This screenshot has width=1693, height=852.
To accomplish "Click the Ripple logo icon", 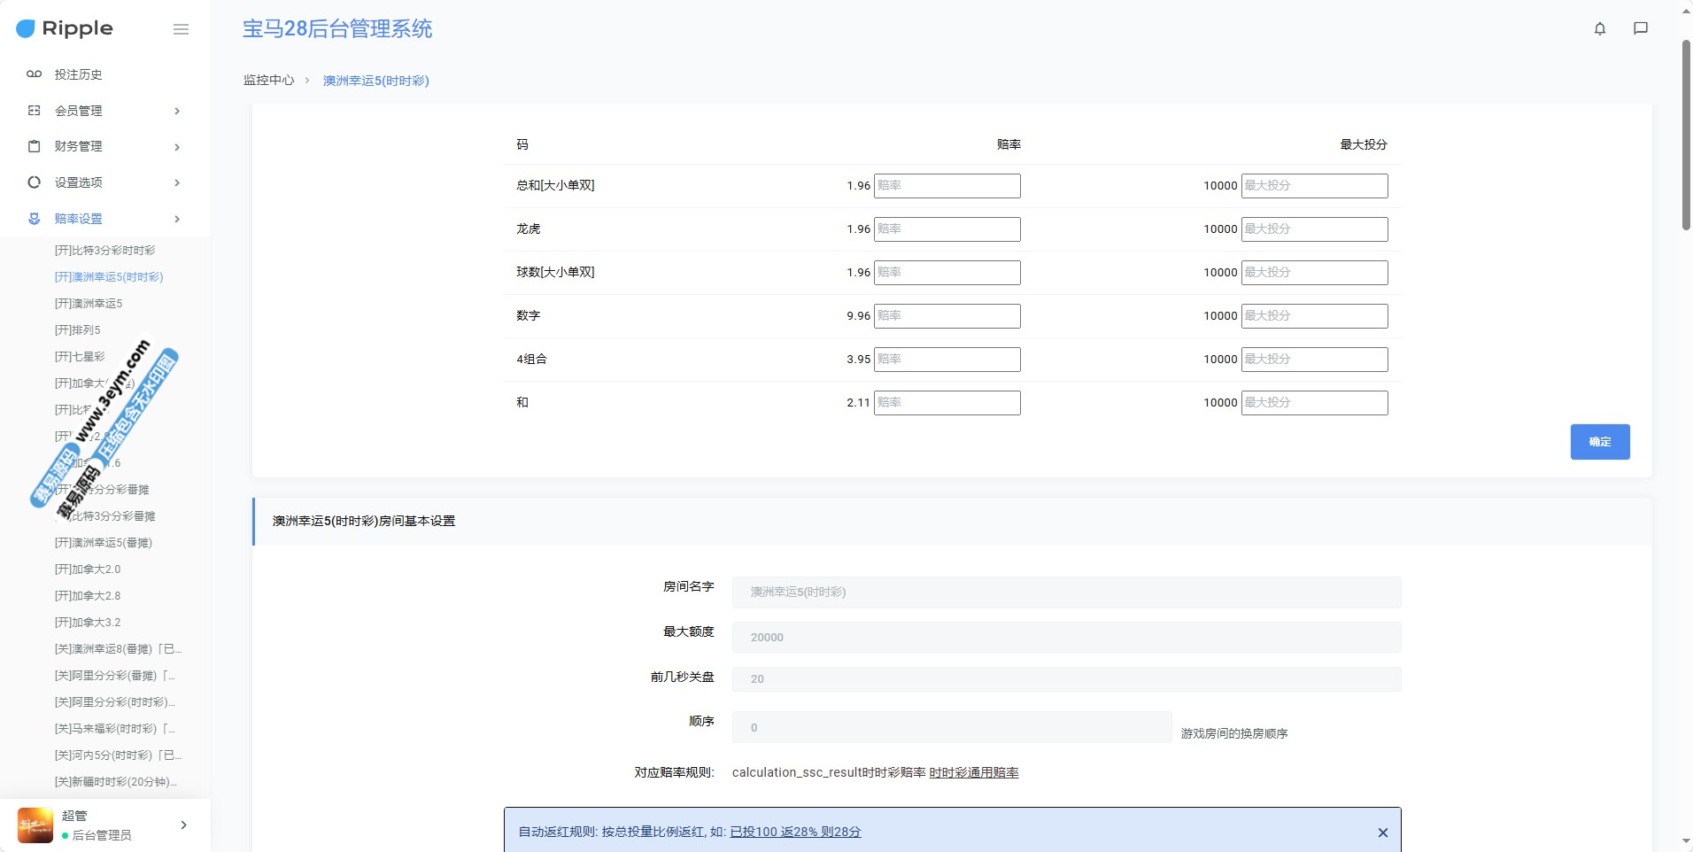I will [x=26, y=28].
